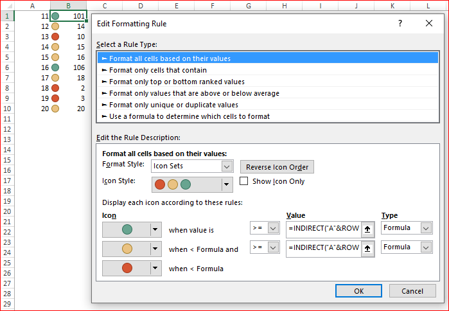Click the green icon in cell B6
This screenshot has height=311, width=449.
pos(55,67)
